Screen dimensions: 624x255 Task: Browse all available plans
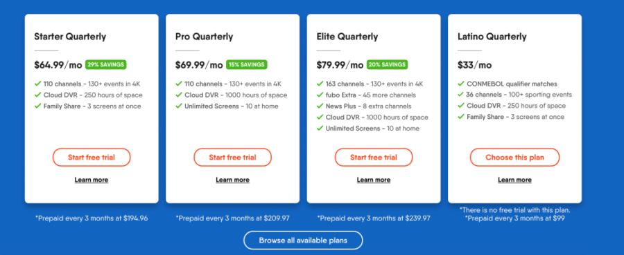[x=303, y=240]
